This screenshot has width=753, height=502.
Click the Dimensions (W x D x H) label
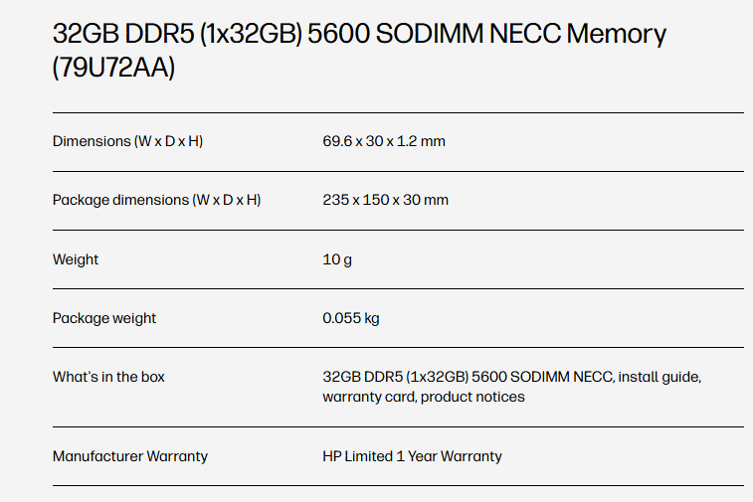[x=127, y=141]
